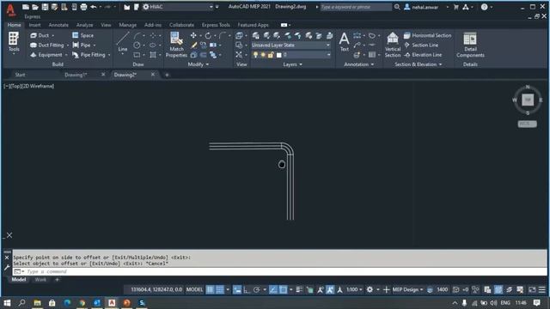Select the Circle draw tool
550x309 pixels.
pos(137,45)
